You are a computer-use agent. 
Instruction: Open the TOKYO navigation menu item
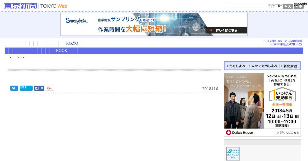[71, 43]
